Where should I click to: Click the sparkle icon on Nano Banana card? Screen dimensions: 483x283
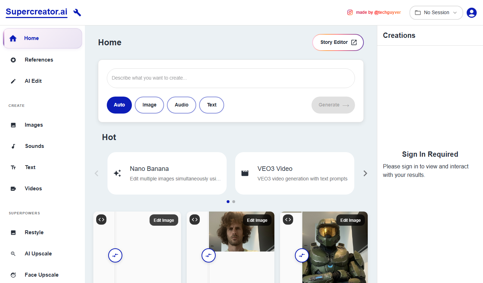click(117, 173)
